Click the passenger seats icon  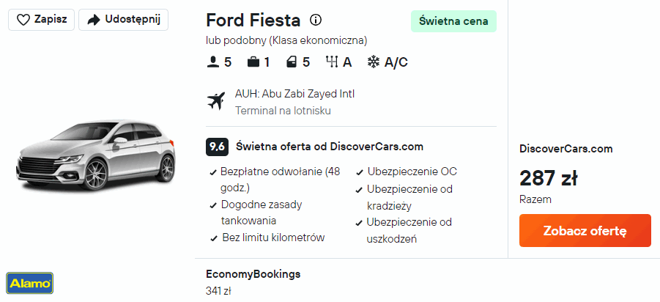[x=213, y=62]
